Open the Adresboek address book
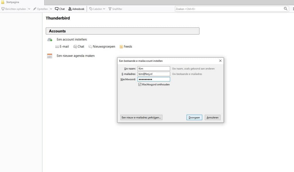Viewport: 294px width, 172px height. [76, 9]
